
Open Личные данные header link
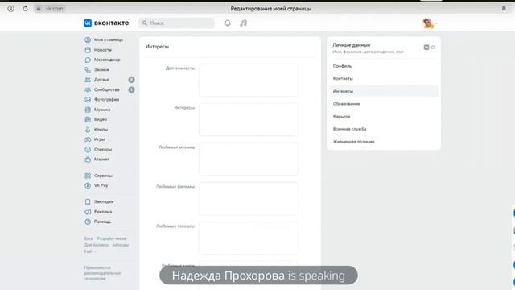[x=352, y=45]
